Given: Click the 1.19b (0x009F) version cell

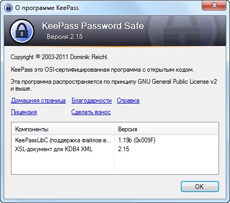Looking at the screenshot, I should (x=136, y=140).
